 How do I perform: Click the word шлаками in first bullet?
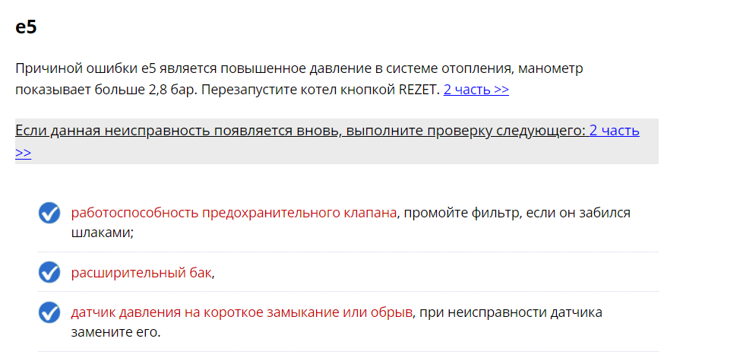pyautogui.click(x=101, y=233)
